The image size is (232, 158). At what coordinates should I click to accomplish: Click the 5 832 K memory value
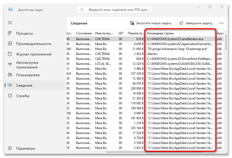click(139, 148)
